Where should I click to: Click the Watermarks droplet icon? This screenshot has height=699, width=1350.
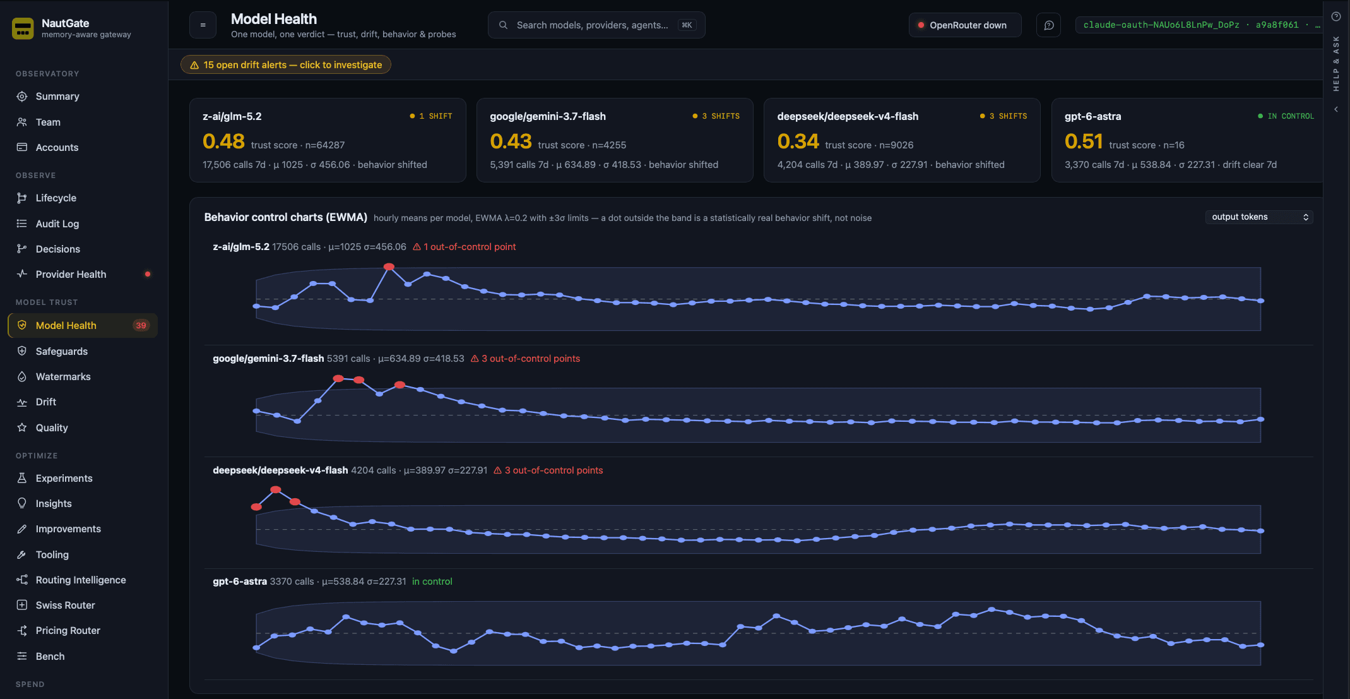point(22,376)
